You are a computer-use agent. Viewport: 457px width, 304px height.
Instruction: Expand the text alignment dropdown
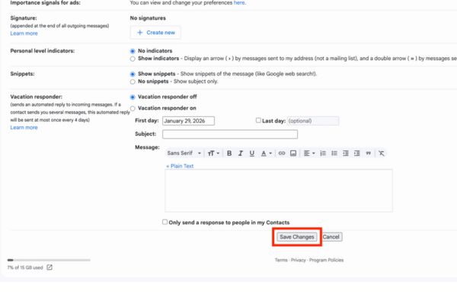coord(308,153)
